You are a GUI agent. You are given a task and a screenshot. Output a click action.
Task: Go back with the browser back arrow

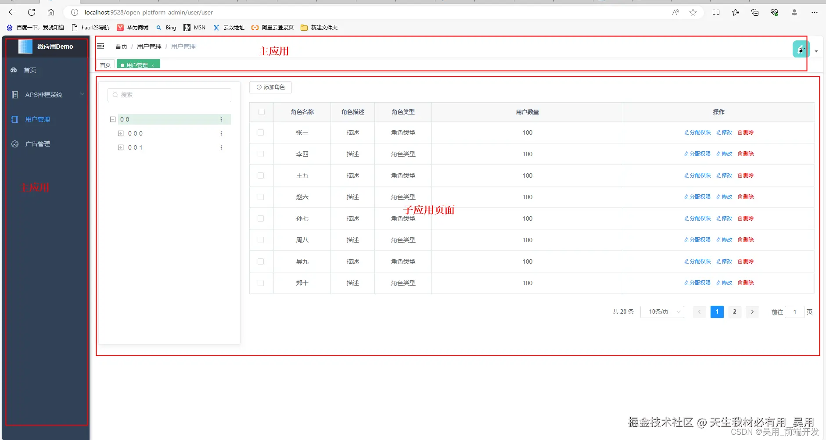pos(12,12)
